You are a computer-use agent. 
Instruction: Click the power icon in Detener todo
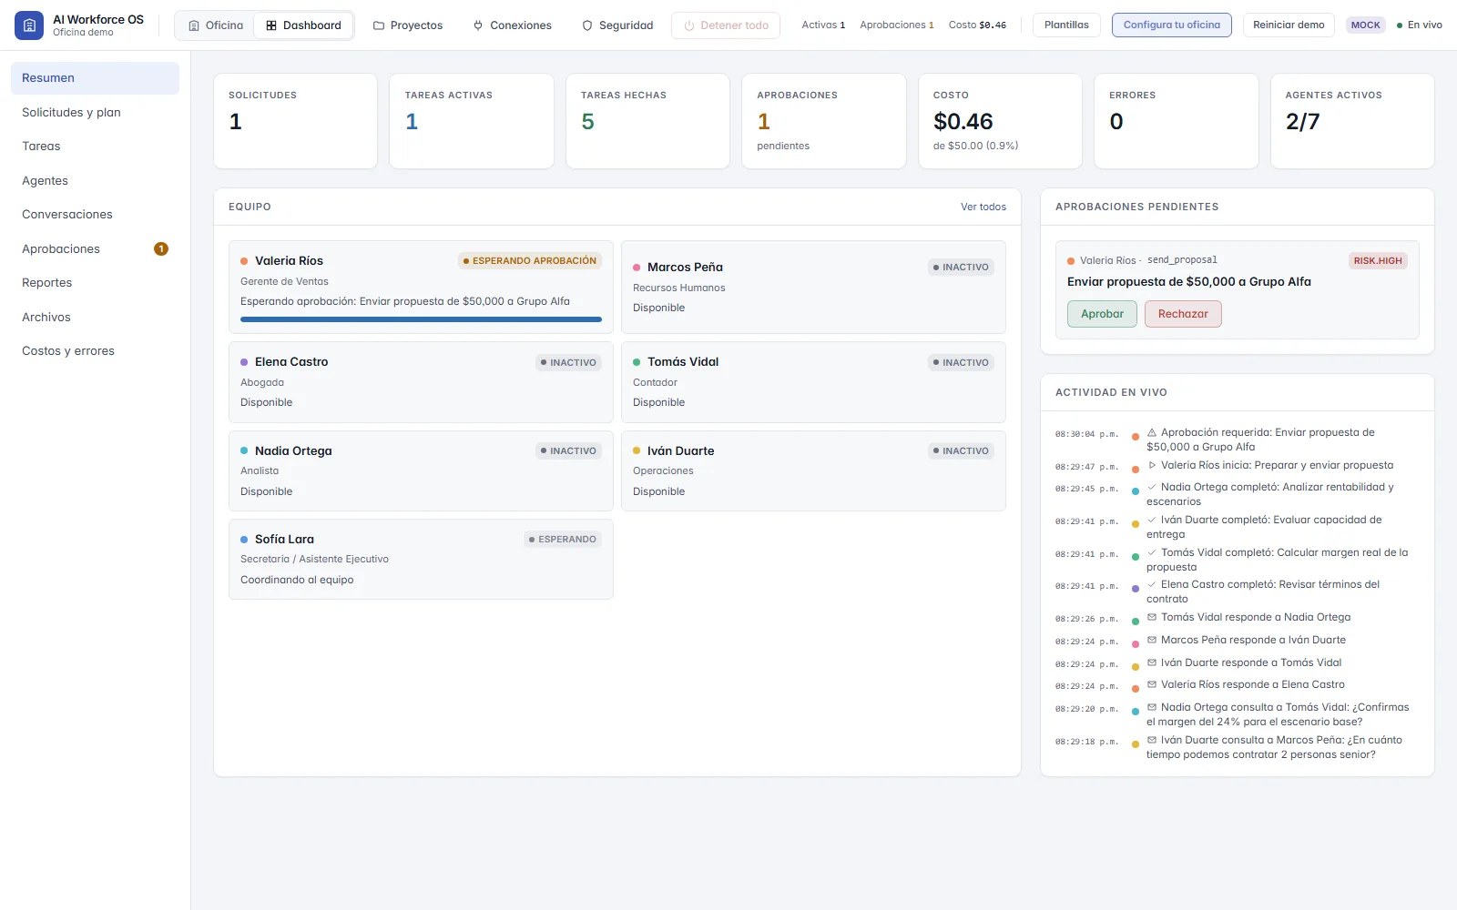click(x=689, y=25)
